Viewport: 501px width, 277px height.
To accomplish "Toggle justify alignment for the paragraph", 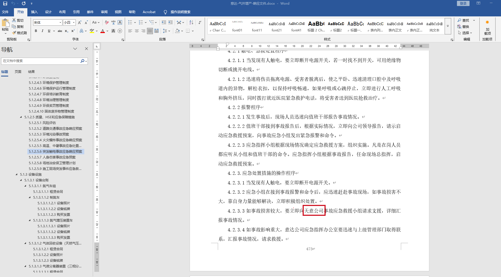I will [150, 31].
